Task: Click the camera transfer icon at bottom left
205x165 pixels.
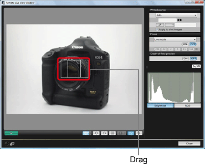Action: 12,144
